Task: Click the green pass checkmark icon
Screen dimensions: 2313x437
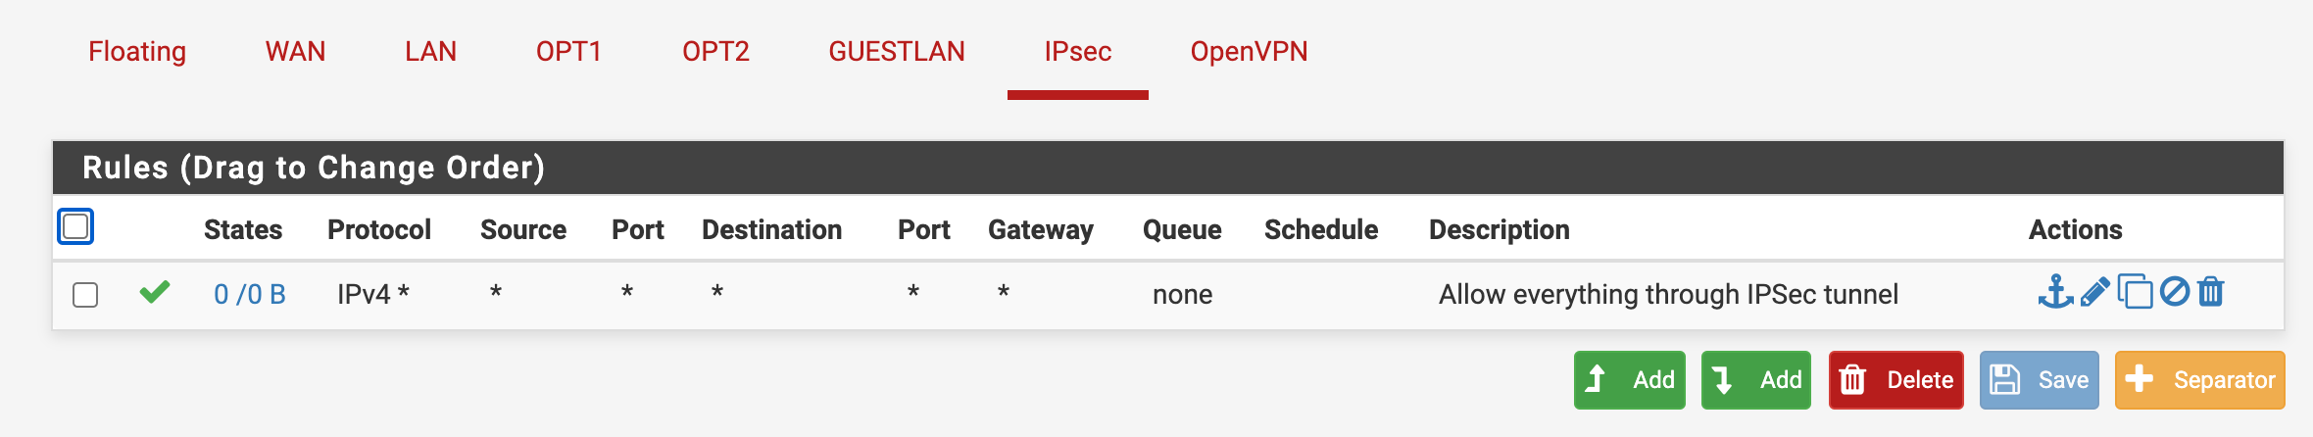Action: point(155,292)
